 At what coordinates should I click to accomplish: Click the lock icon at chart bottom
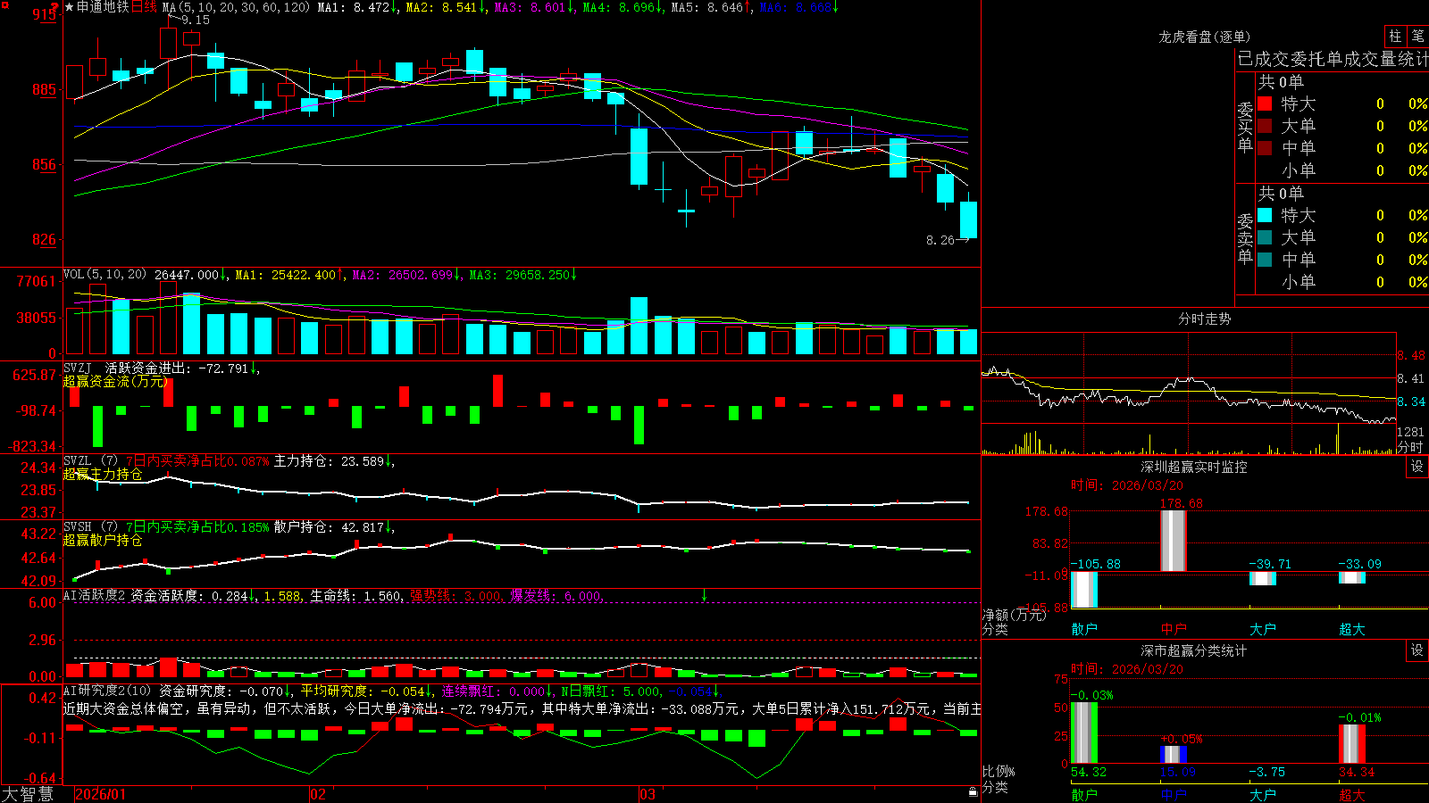pos(973,792)
